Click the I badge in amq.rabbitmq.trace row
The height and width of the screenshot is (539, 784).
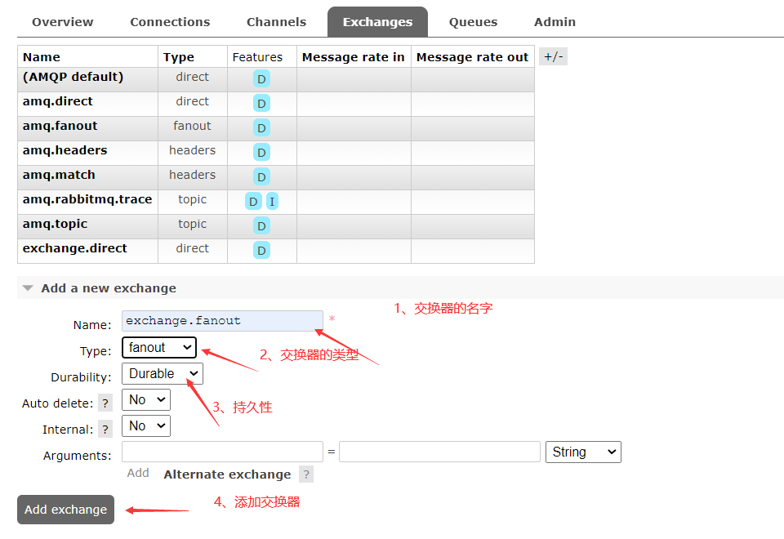272,202
